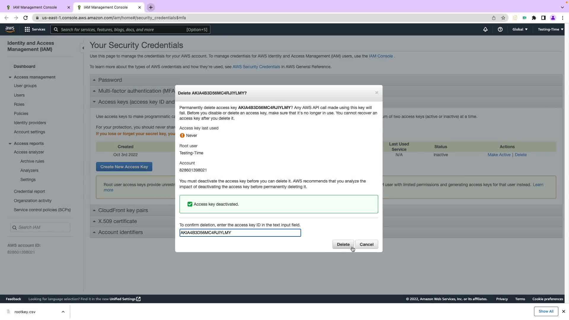Open the rootkey.csv download options chevron

(63, 312)
